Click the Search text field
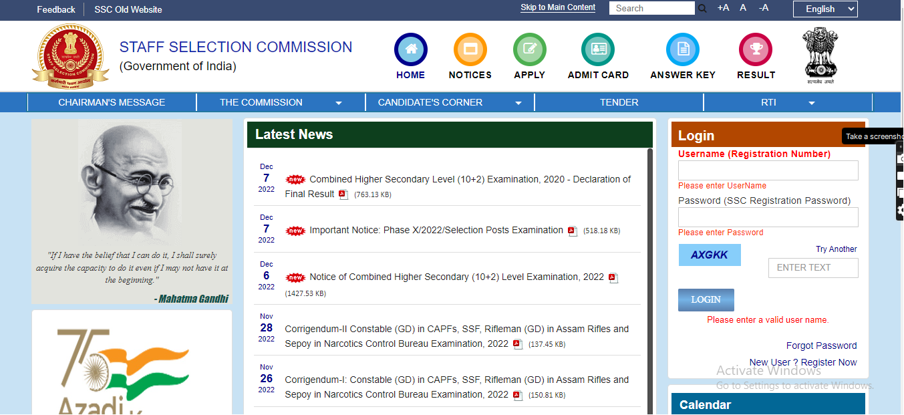 point(652,8)
